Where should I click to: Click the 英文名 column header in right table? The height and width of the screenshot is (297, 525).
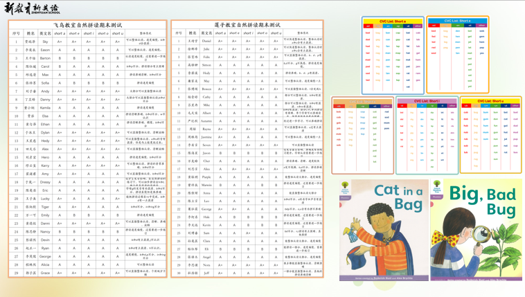207,33
